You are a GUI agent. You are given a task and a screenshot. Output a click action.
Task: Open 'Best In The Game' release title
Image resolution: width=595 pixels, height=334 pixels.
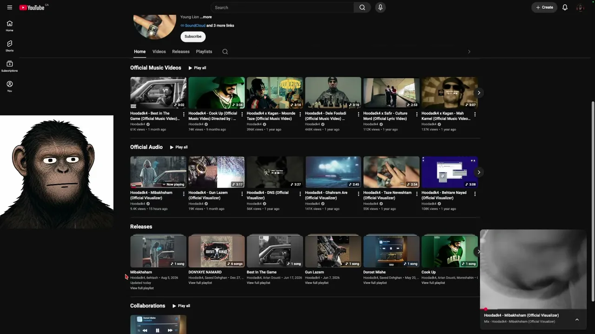point(262,272)
